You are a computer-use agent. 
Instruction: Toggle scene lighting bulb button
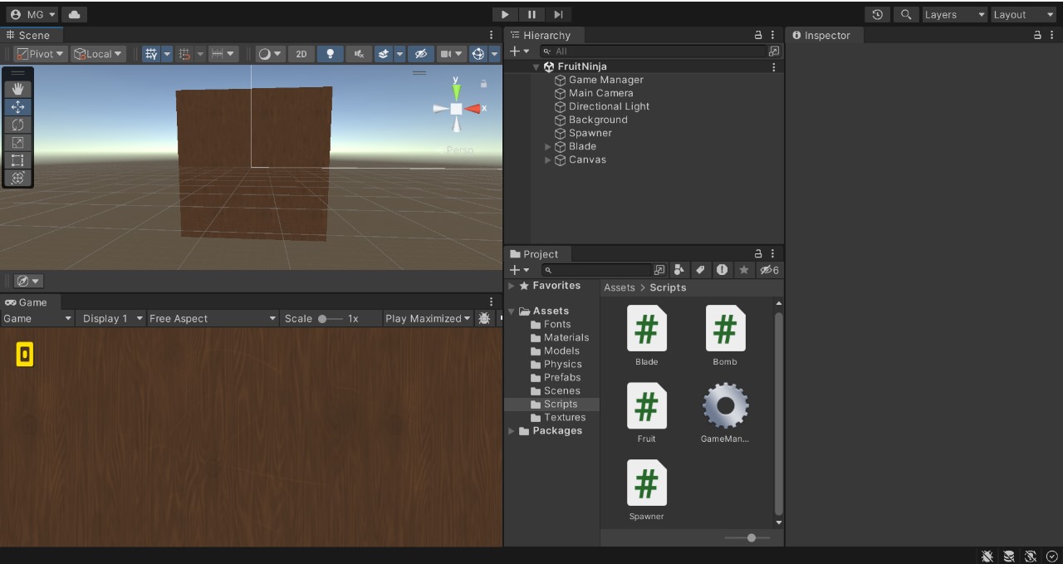pos(330,54)
